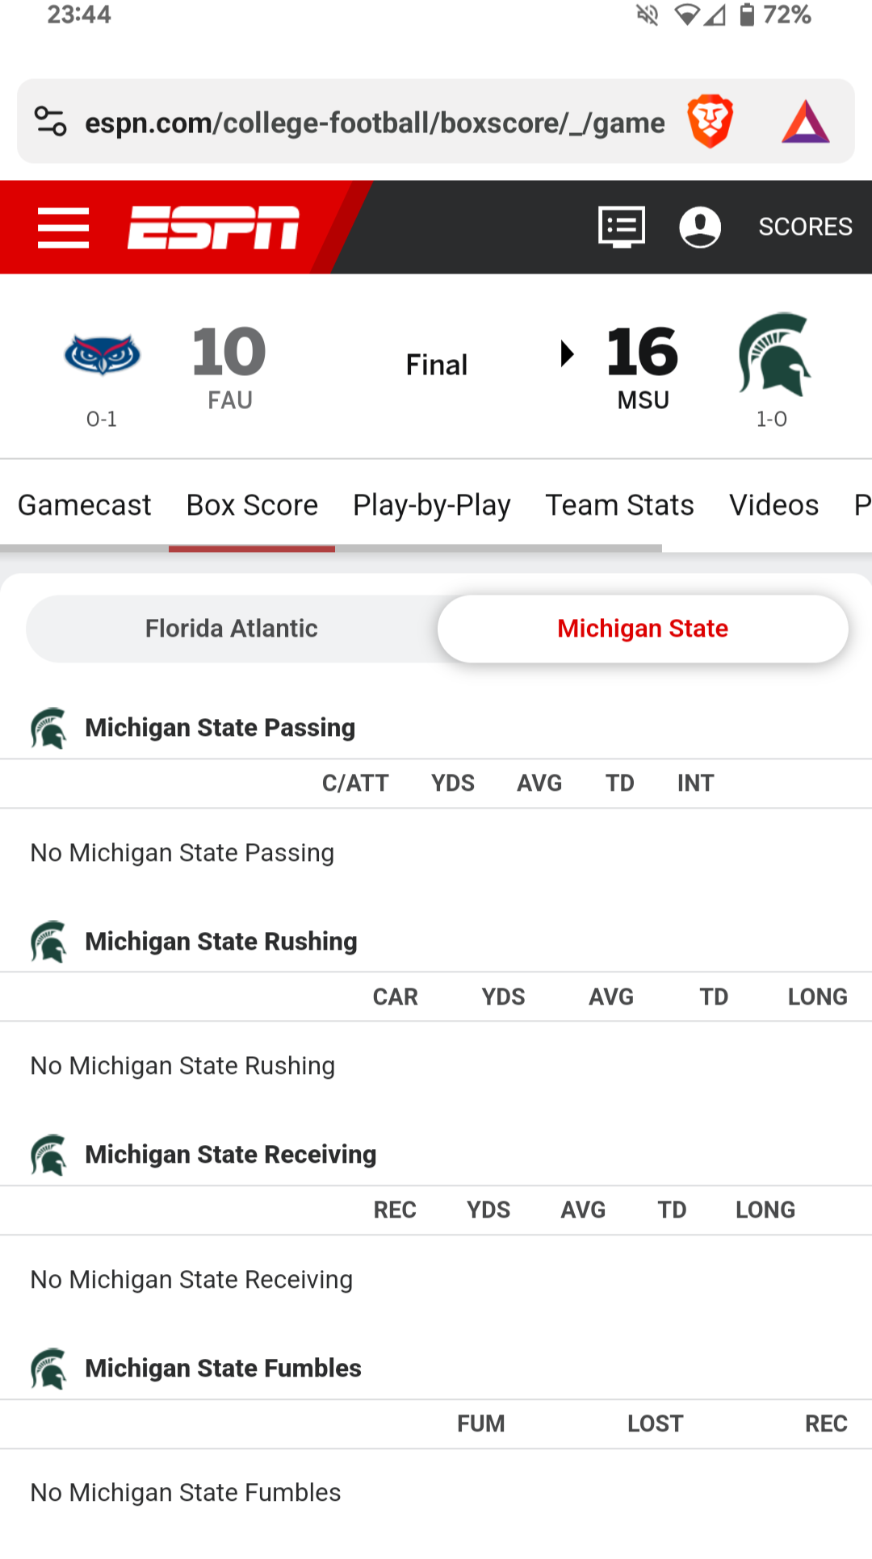Open the ESPN watch/news feed icon
This screenshot has width=872, height=1559.
[621, 227]
